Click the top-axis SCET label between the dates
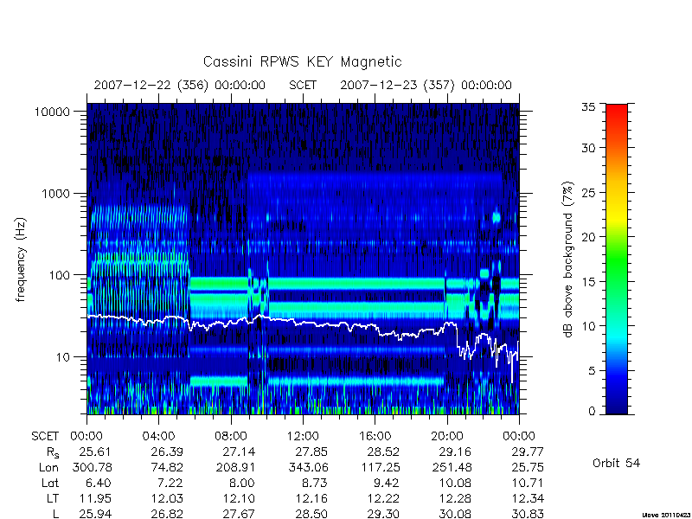This screenshot has height=519, width=692. (x=303, y=85)
